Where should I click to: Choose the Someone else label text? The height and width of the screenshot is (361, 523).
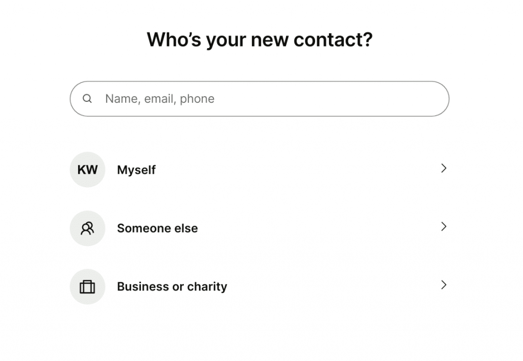point(157,229)
